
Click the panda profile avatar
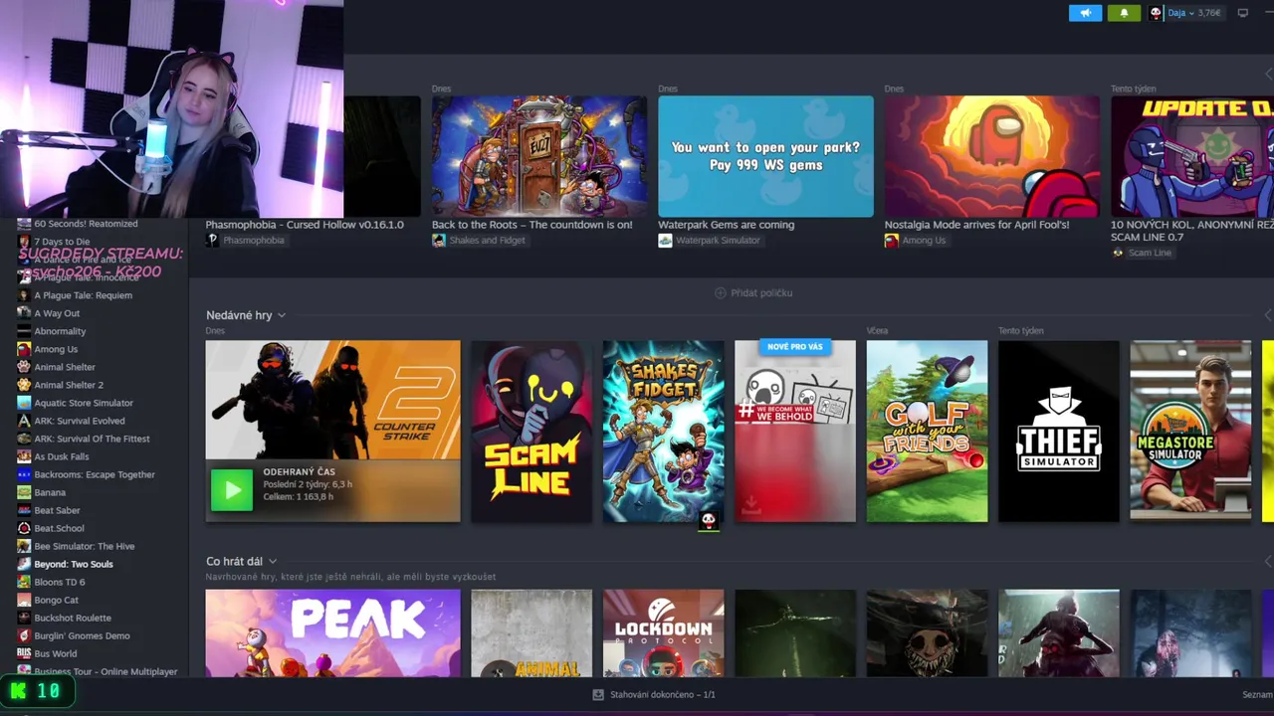click(x=1156, y=13)
